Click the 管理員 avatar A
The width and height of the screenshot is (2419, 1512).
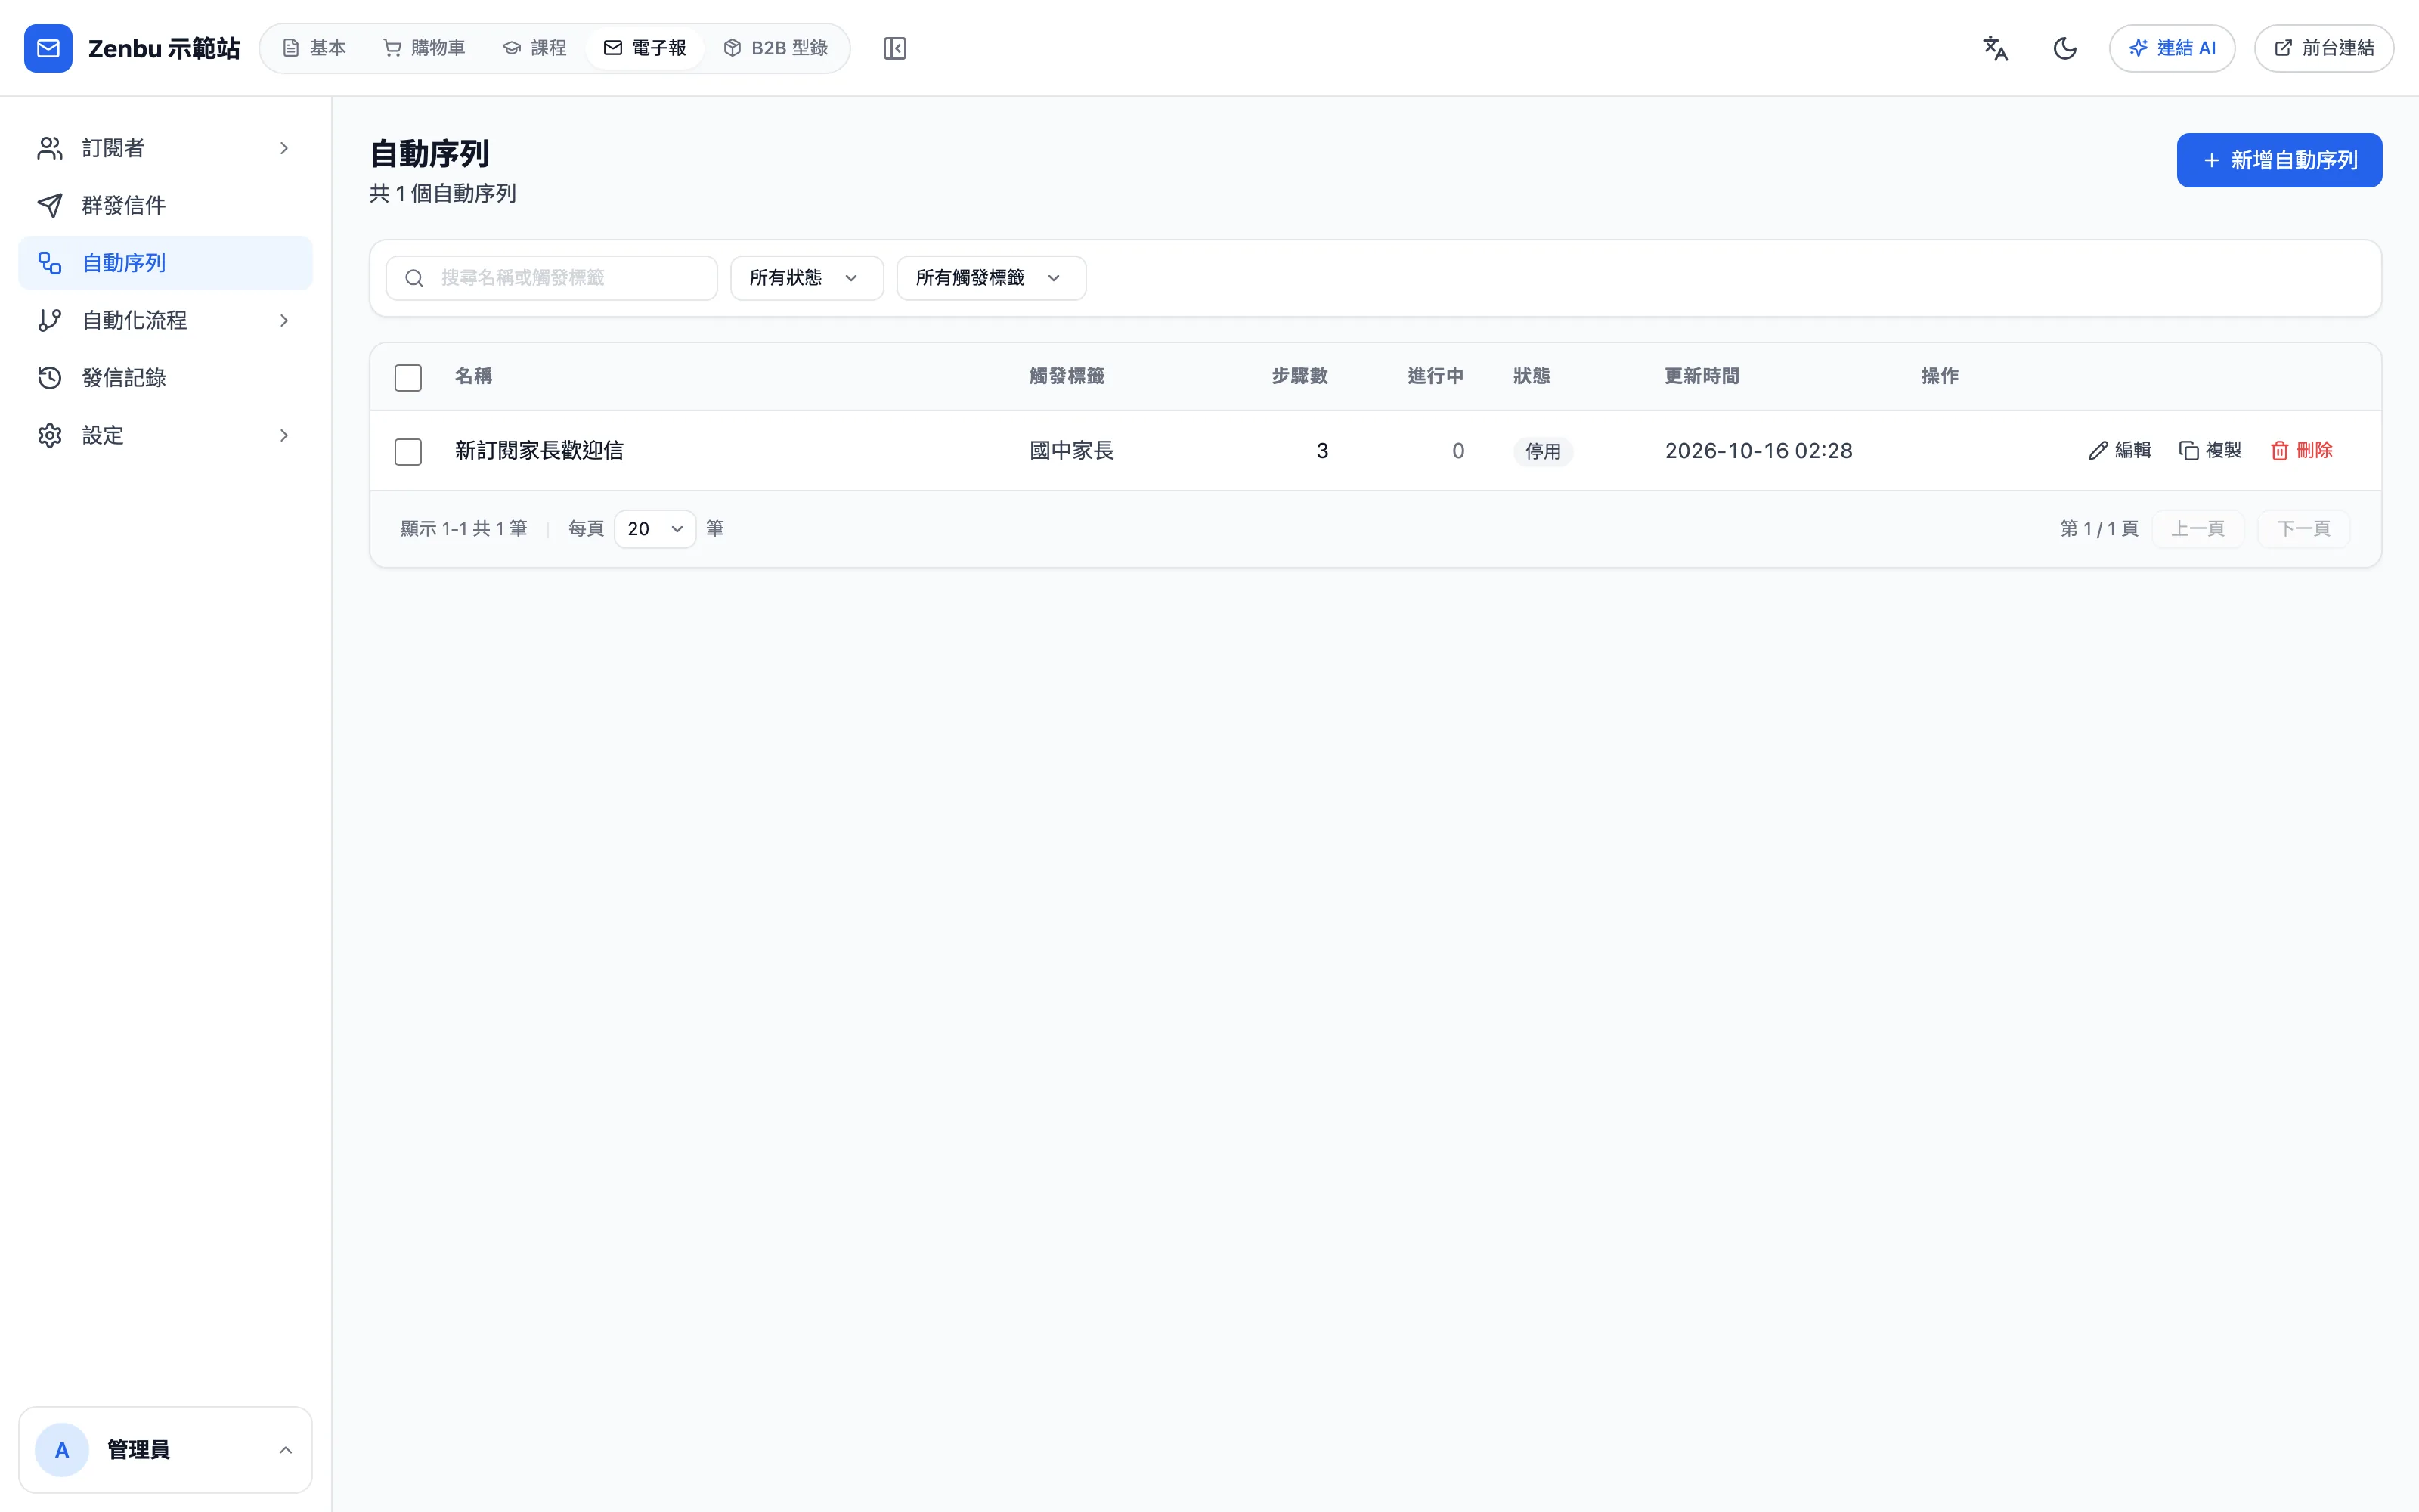pos(62,1450)
